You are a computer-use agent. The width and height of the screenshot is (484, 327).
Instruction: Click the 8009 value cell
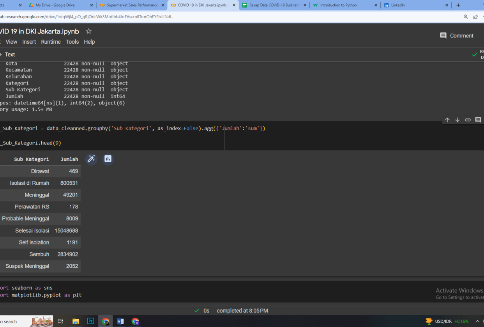tap(72, 219)
